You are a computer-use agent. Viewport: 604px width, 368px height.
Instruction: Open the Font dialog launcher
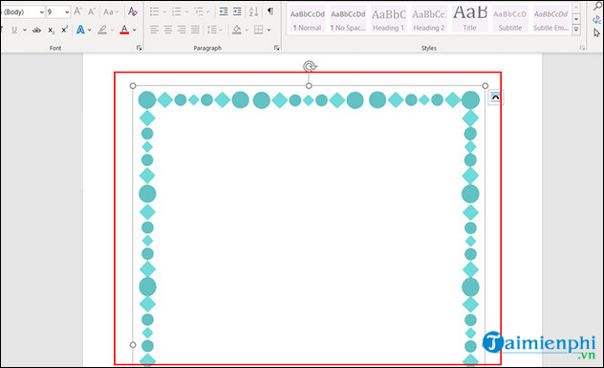[140, 48]
